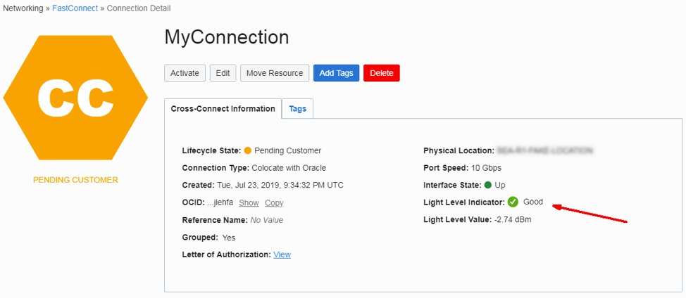Click the PENDING CUSTOMER status label
The image size is (686, 298).
(75, 180)
